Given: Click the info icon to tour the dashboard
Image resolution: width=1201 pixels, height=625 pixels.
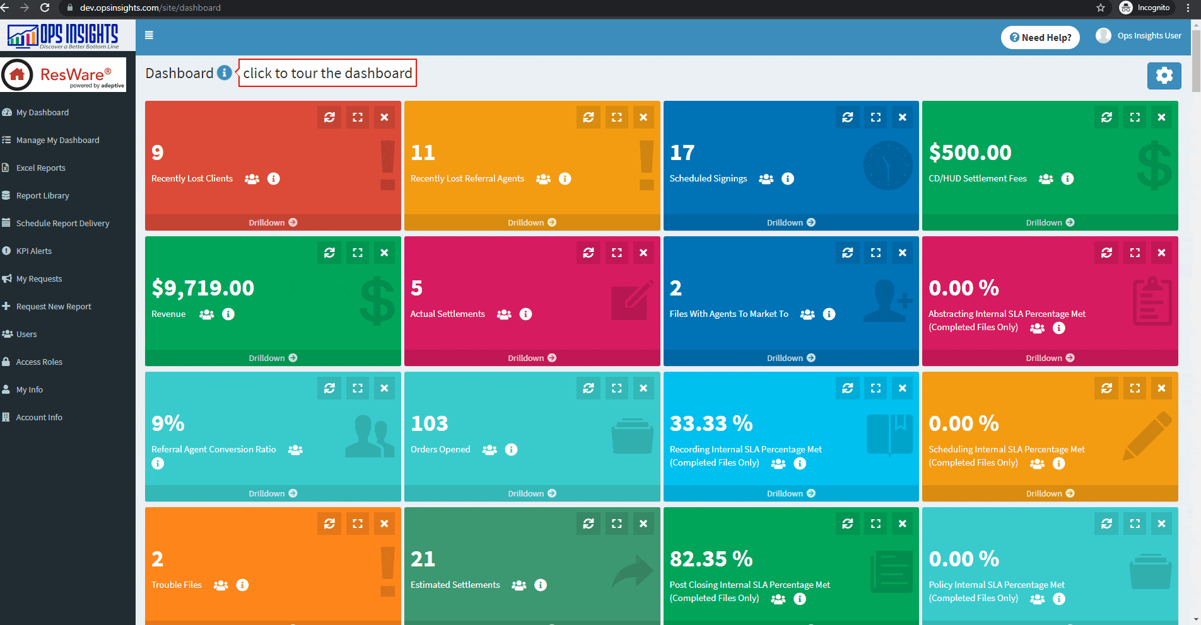Looking at the screenshot, I should [x=224, y=72].
